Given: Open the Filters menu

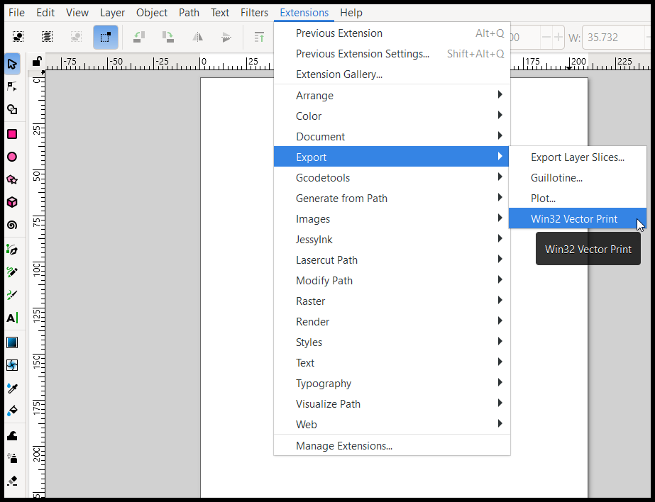Looking at the screenshot, I should pos(254,12).
